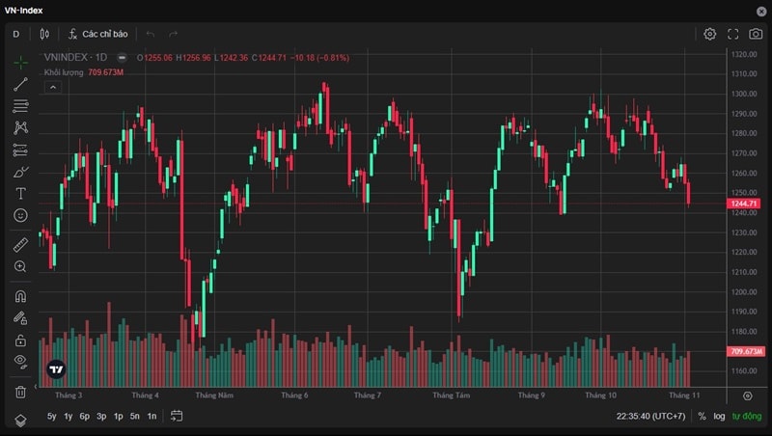Close the VN-Index chart popup
772x436 pixels.
[x=761, y=11]
